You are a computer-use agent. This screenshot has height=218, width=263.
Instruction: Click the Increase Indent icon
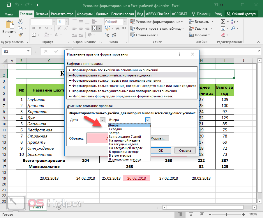click(81, 35)
